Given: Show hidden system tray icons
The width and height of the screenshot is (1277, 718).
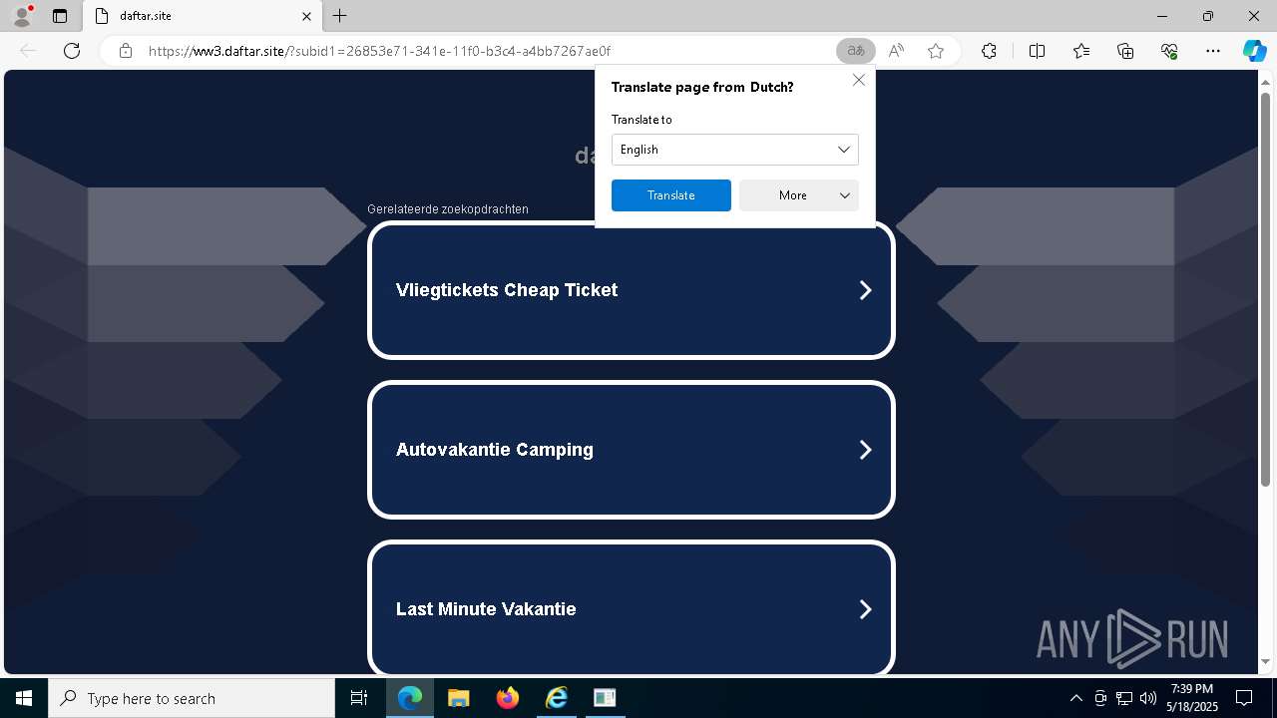Looking at the screenshot, I should pyautogui.click(x=1076, y=698).
